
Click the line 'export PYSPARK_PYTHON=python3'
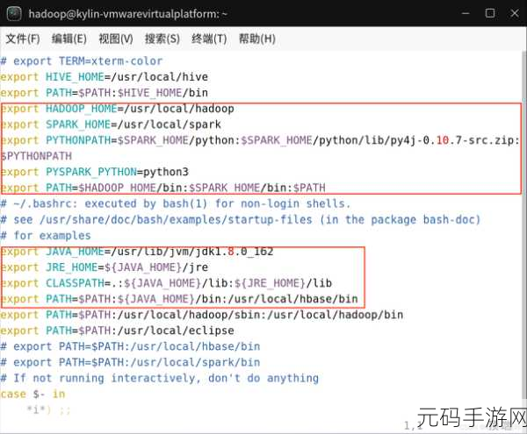pos(95,172)
